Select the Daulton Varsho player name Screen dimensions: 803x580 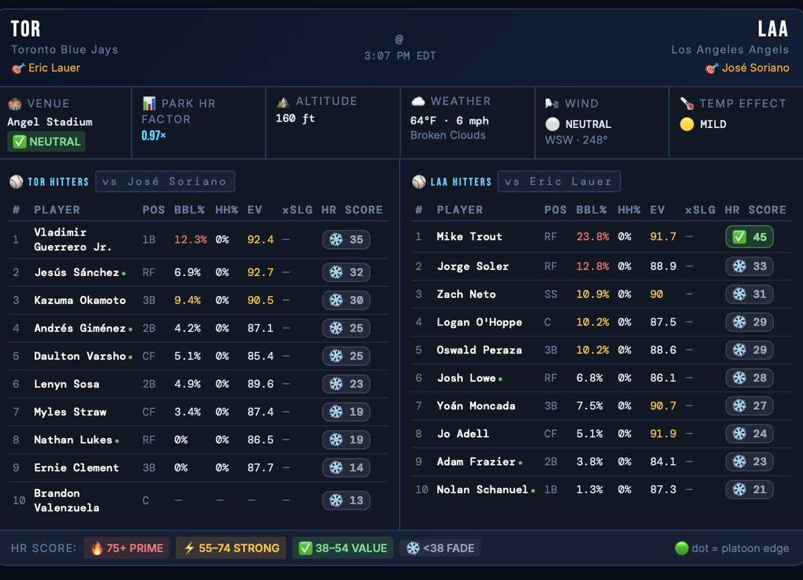click(x=80, y=356)
